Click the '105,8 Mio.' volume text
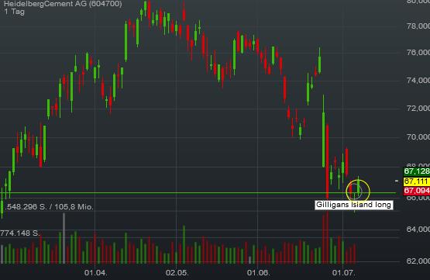This screenshot has height=280, width=430. click(74, 207)
